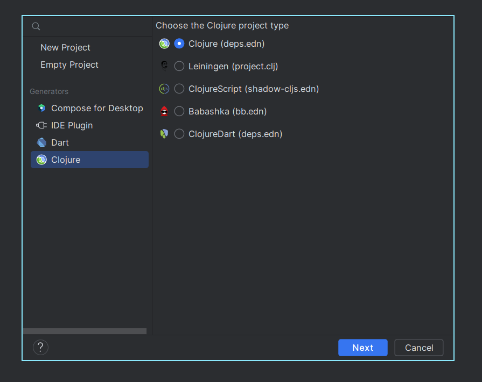Click the Compose for Desktop generator icon
This screenshot has height=382, width=482.
tap(41, 108)
